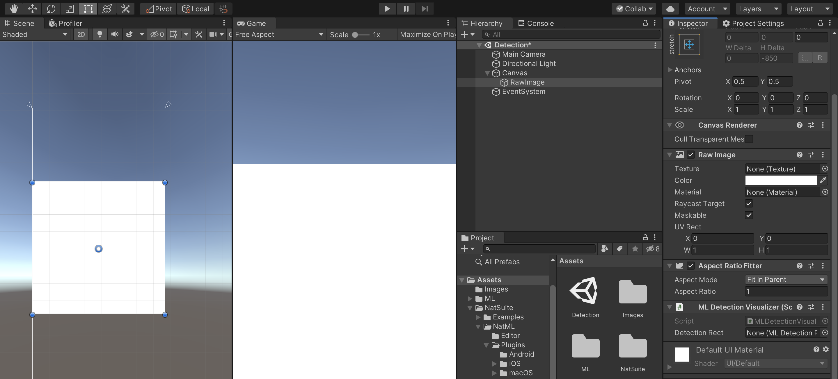Viewport: 838px width, 379px height.
Task: Uncheck the Raycast Target checkbox
Action: click(x=749, y=203)
